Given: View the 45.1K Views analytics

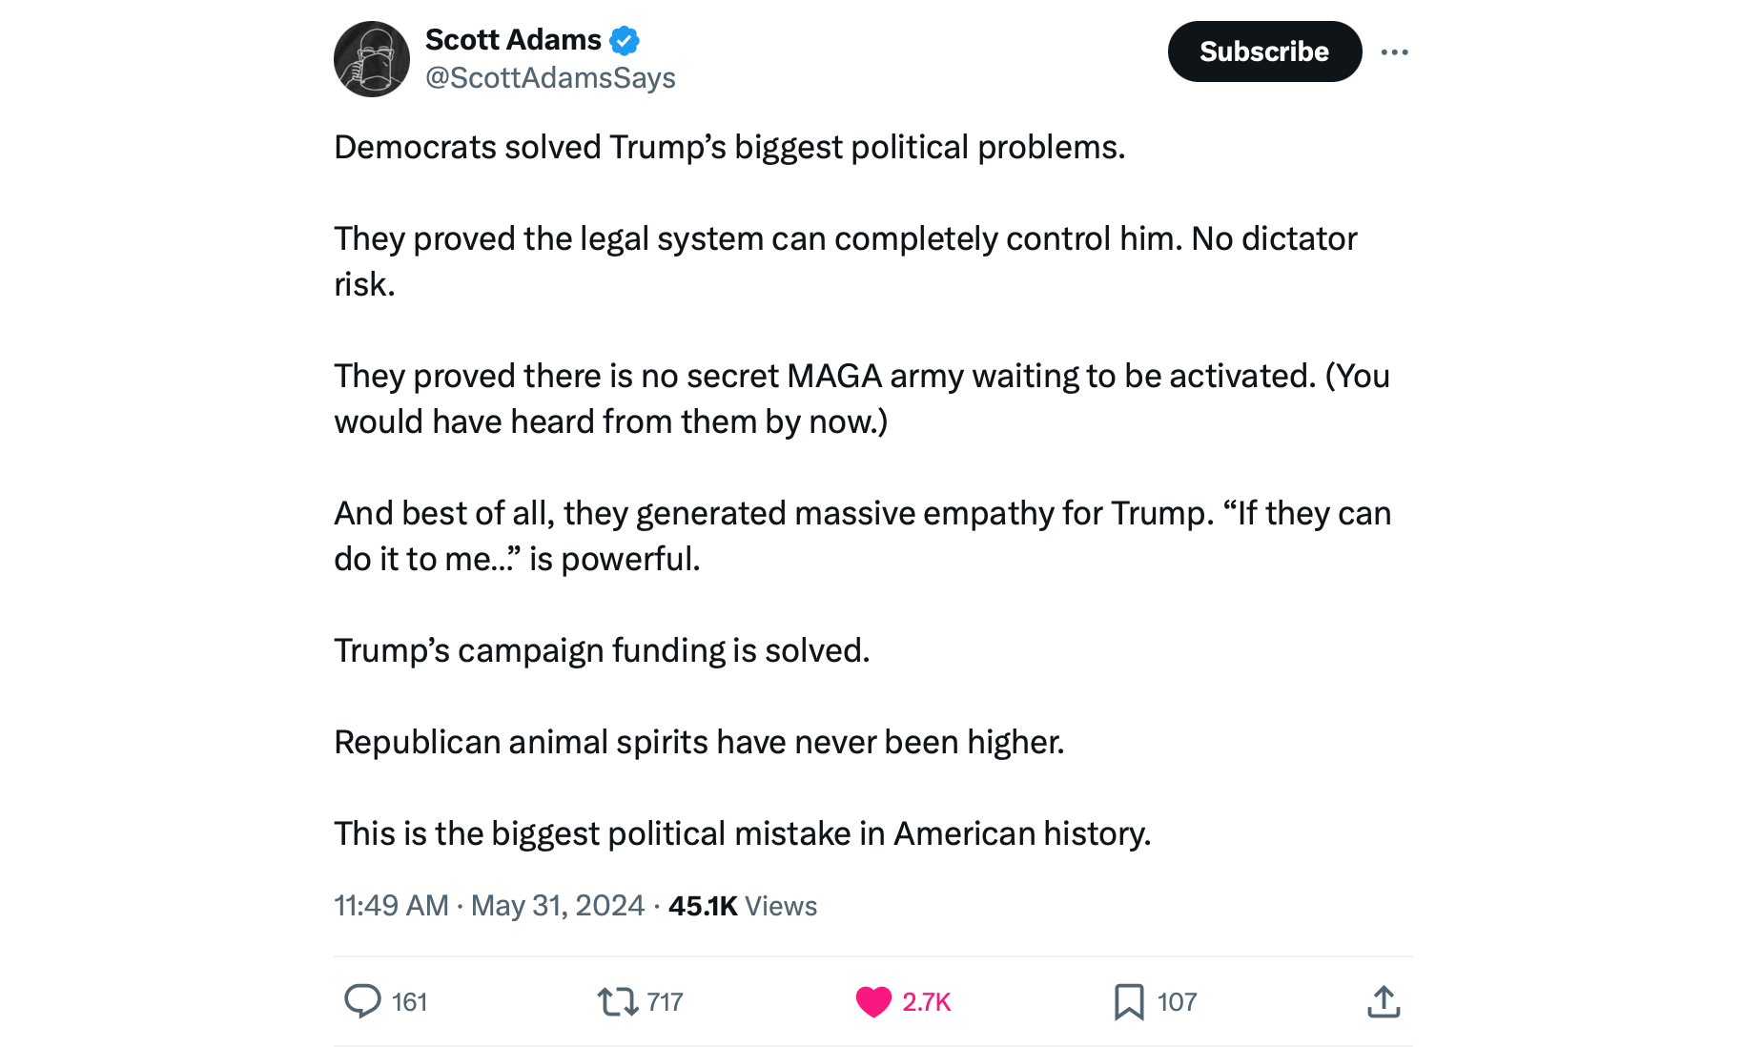Looking at the screenshot, I should click(743, 906).
